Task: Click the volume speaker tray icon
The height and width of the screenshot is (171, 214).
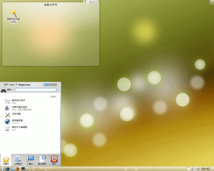Action: tap(193, 169)
